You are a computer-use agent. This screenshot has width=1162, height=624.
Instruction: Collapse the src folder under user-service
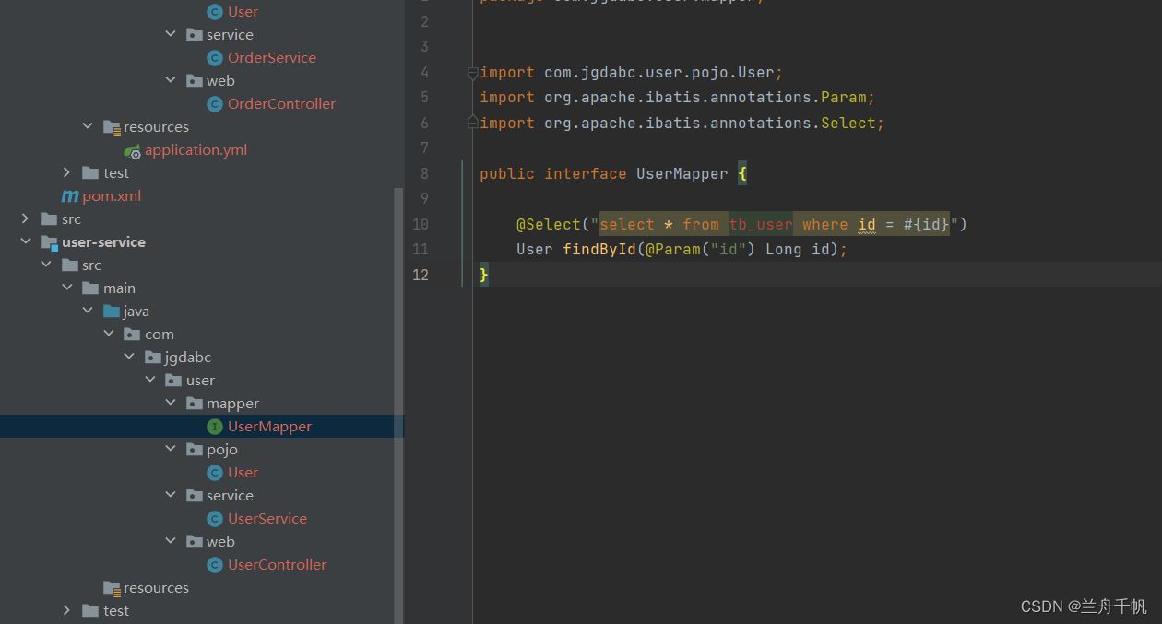coord(46,265)
